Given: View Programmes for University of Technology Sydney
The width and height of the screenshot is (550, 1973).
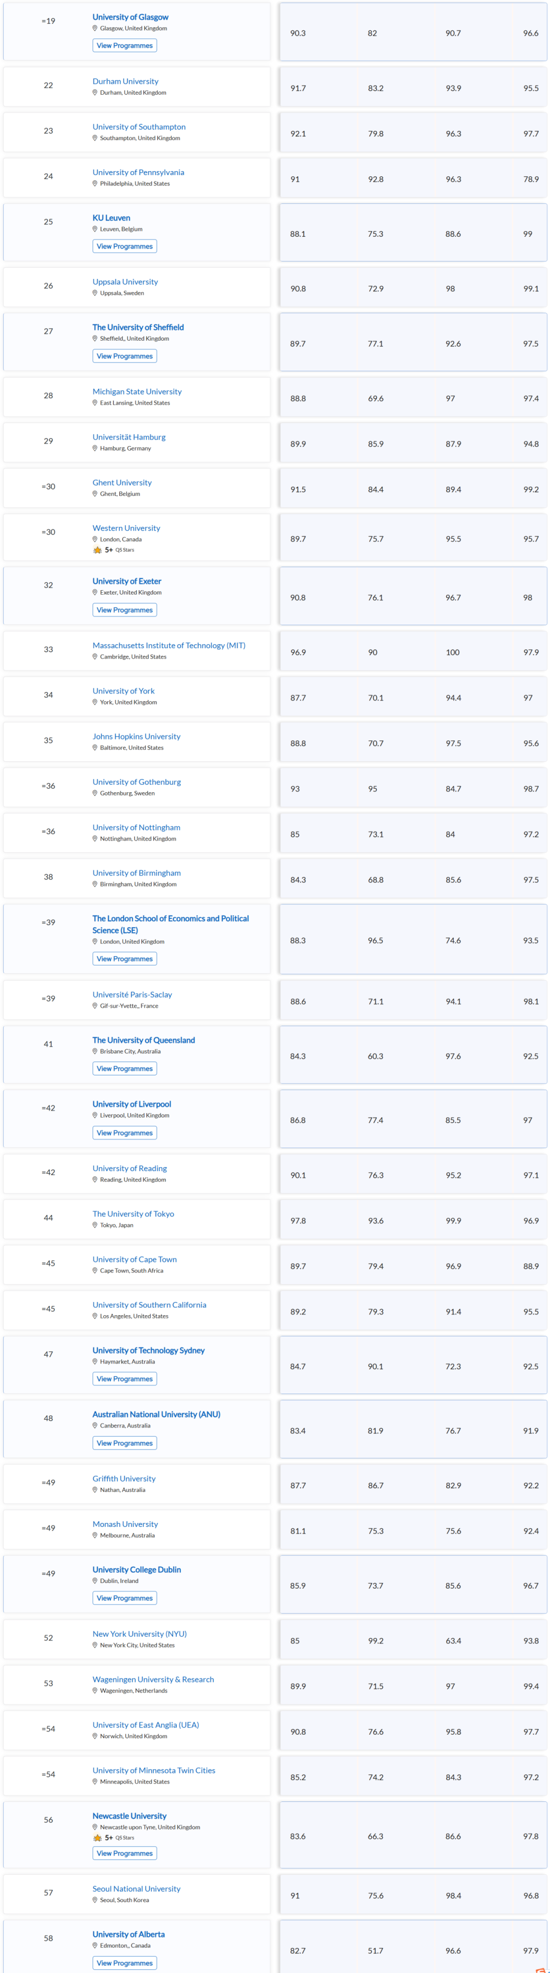Looking at the screenshot, I should pos(125,1379).
